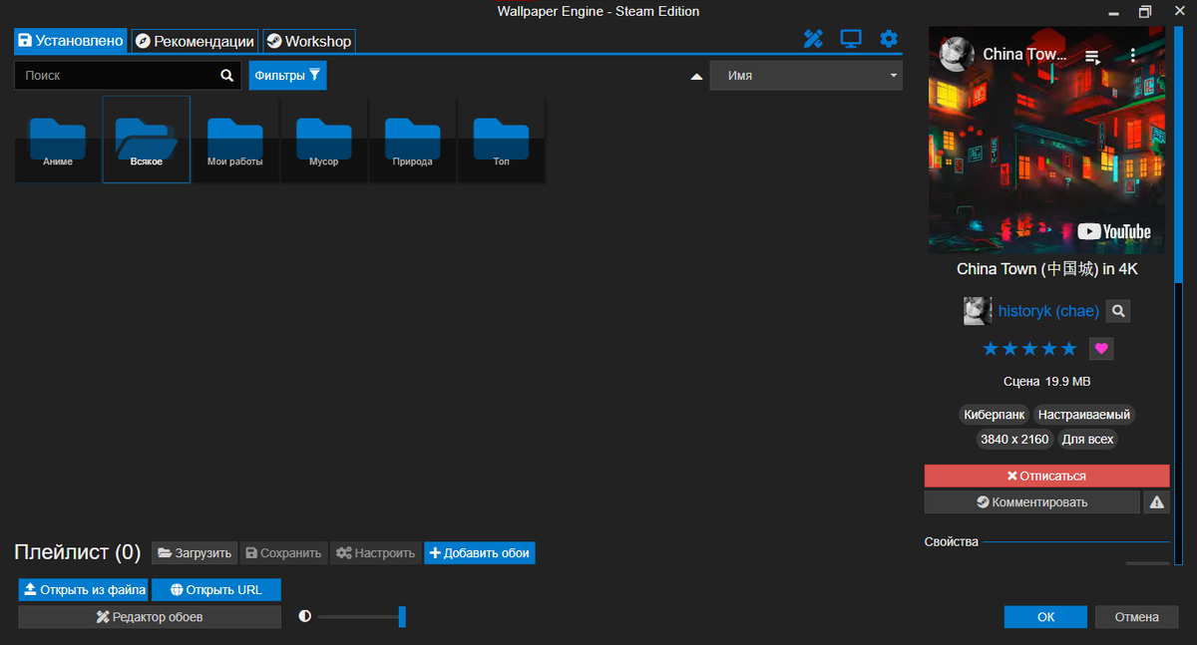The width and height of the screenshot is (1197, 645).
Task: Switch to the Workshop tab
Action: coord(309,41)
